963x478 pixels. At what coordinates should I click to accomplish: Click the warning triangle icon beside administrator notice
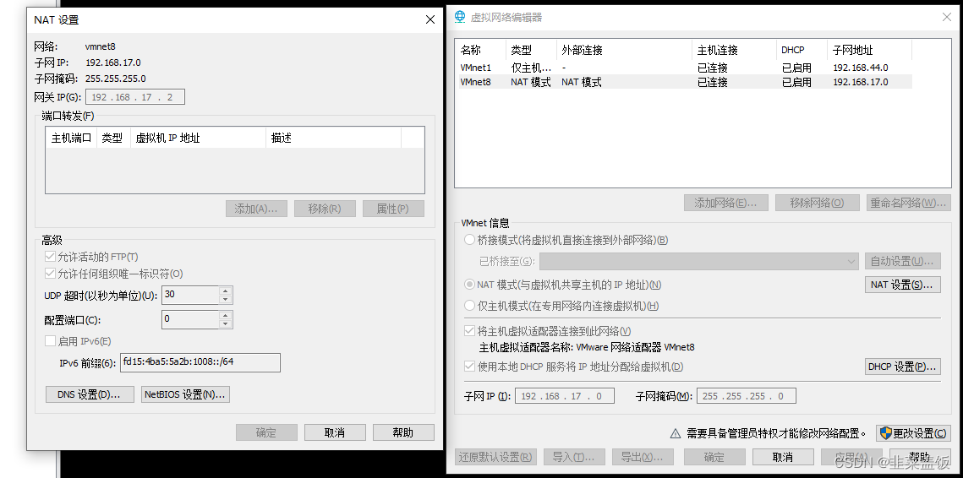point(675,433)
